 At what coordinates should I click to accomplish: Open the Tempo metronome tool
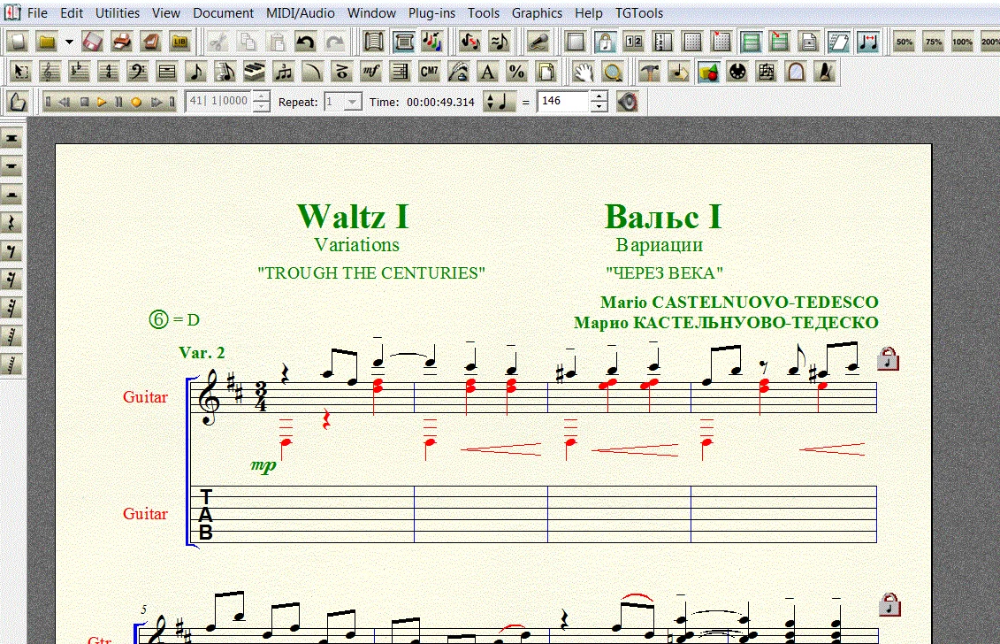[x=825, y=72]
